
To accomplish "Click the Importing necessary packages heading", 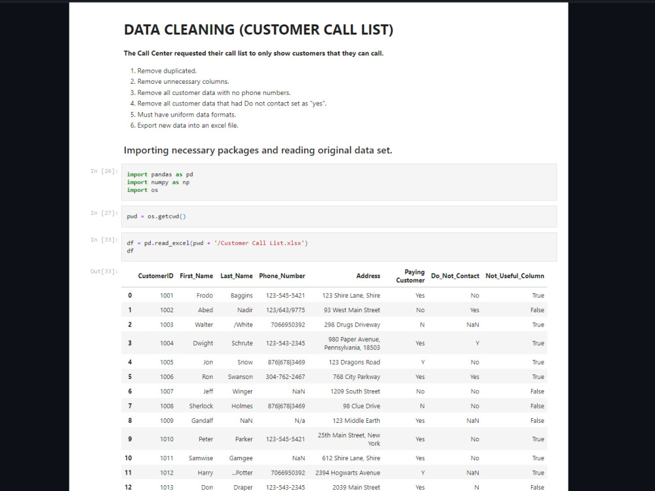I will tap(257, 150).
